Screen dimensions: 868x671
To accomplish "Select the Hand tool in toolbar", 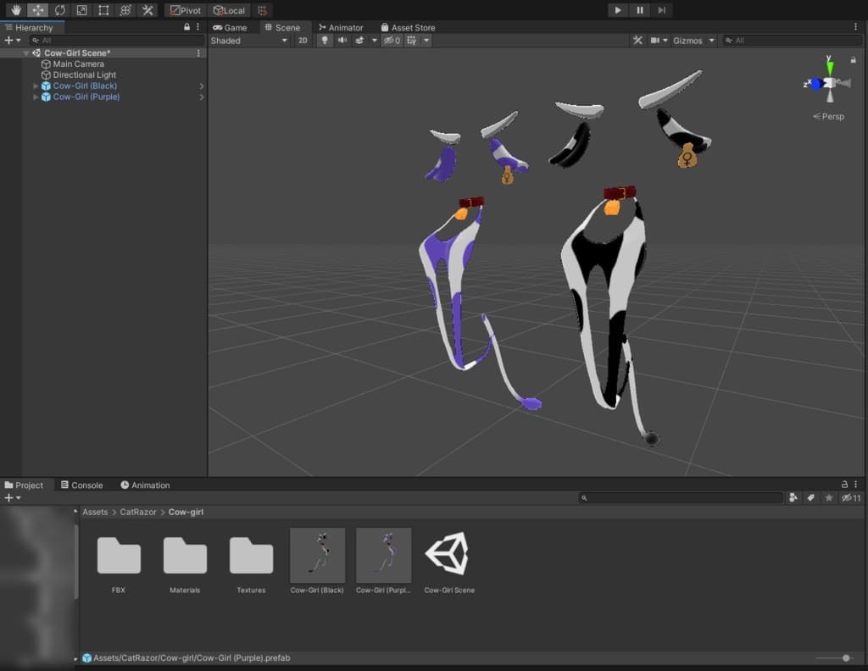I will click(15, 10).
